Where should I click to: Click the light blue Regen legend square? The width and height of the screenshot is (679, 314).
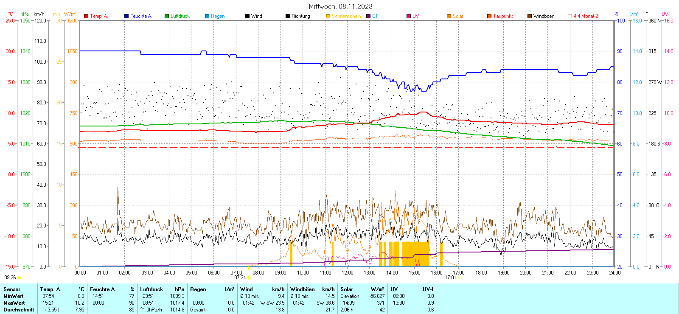[207, 16]
